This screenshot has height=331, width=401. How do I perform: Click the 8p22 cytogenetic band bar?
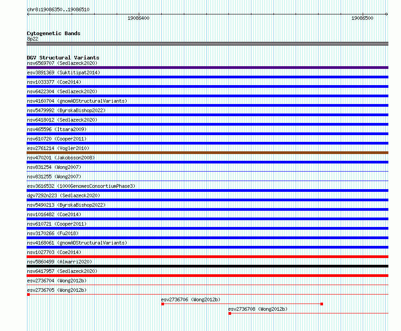point(207,44)
